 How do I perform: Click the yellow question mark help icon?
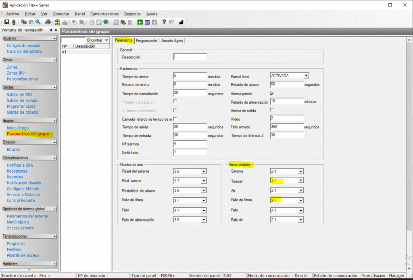tap(164, 22)
